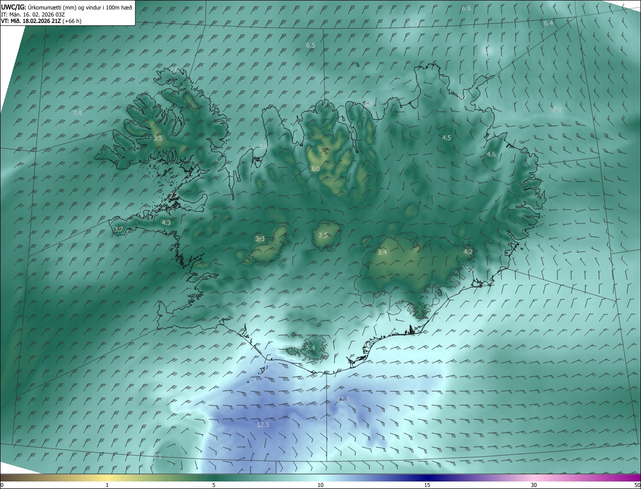Click the 12.5 value in the blue area

pyautogui.click(x=263, y=424)
